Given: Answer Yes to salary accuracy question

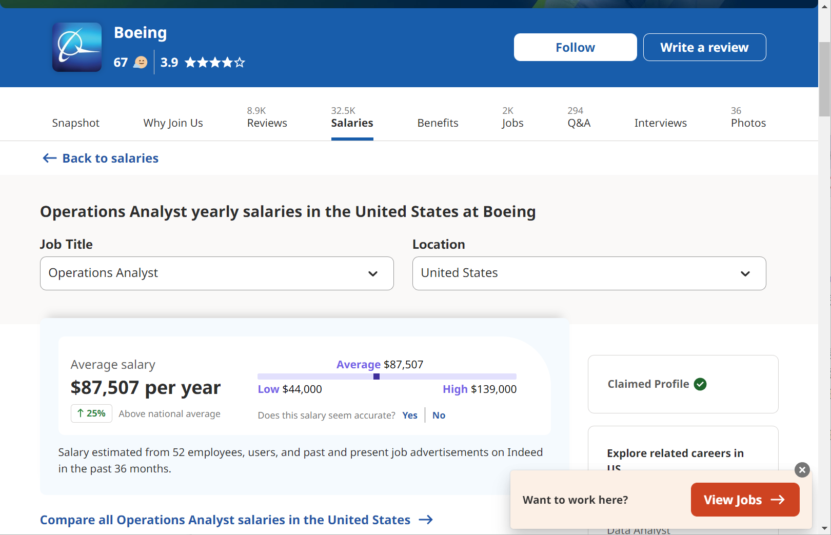Looking at the screenshot, I should click(x=410, y=415).
